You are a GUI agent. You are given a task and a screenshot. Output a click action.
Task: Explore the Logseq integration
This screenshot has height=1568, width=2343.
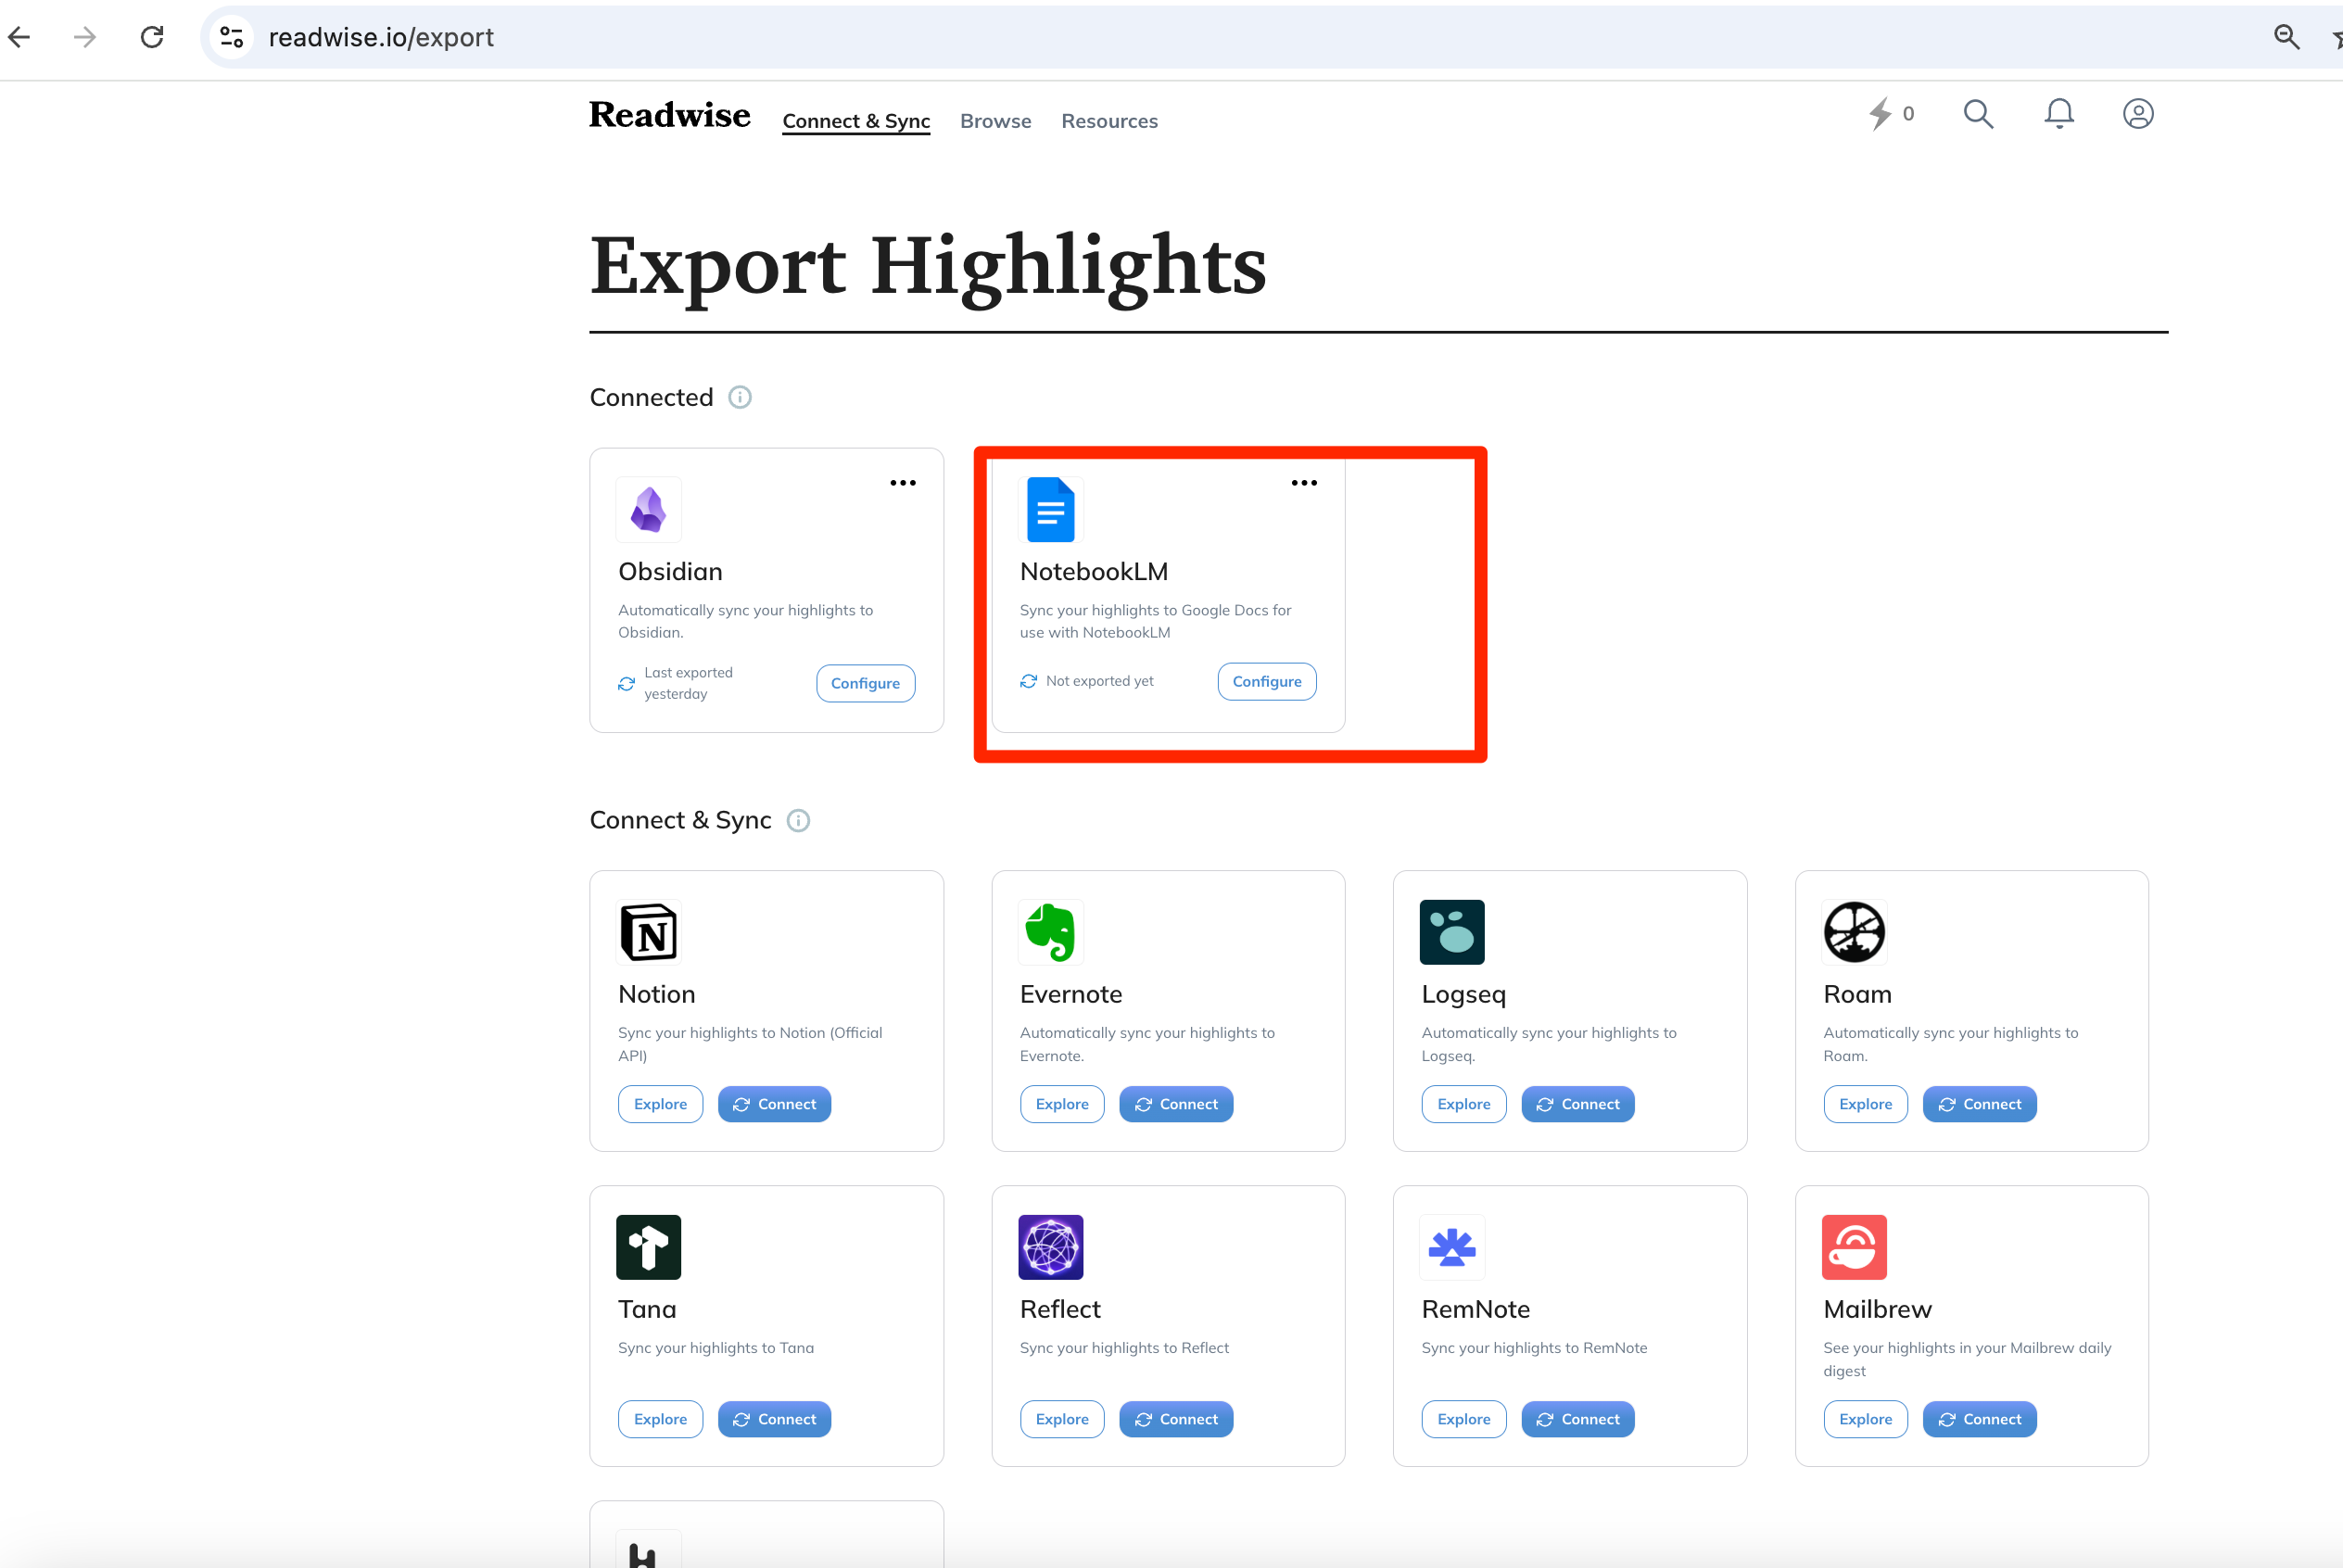point(1463,1104)
